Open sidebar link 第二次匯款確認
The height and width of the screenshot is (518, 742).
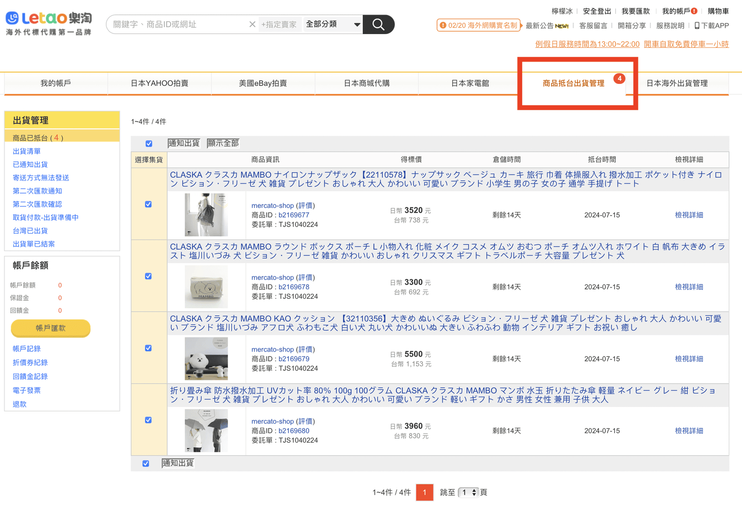coord(38,204)
